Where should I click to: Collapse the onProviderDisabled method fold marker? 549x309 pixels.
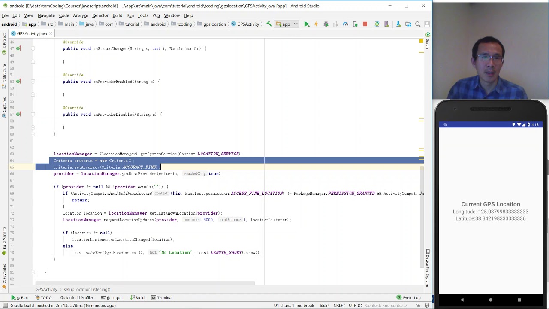tap(33, 115)
